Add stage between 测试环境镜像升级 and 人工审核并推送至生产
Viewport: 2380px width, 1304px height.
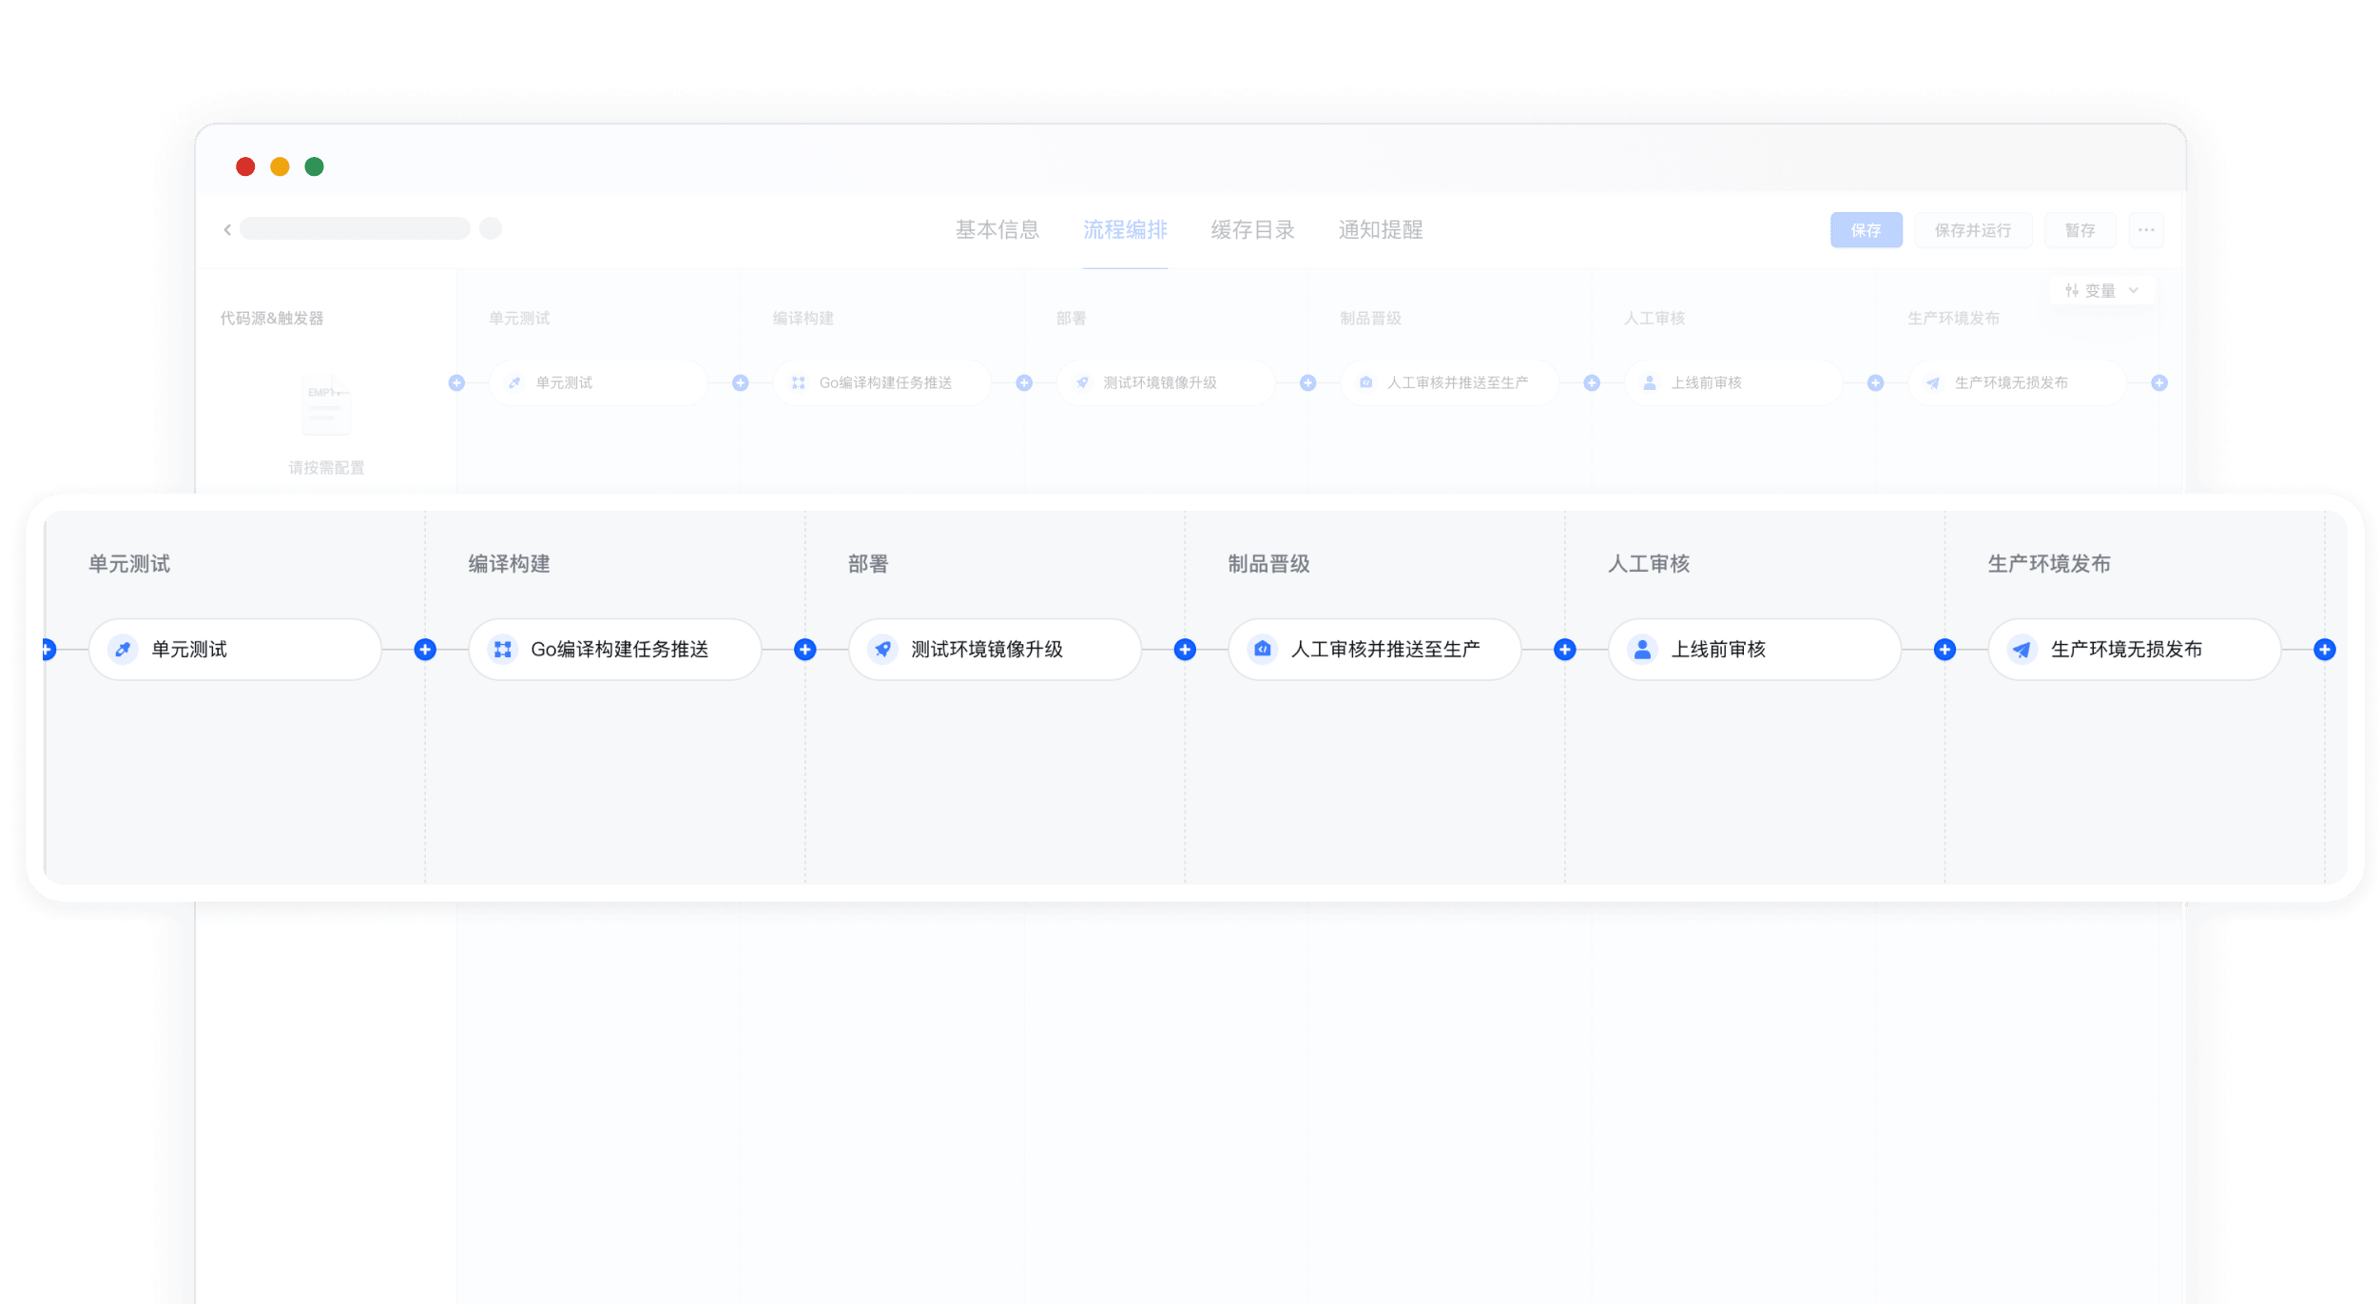click(1185, 650)
